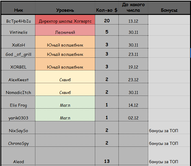
Task: Click the Бонусы column header
Action: (169, 8)
